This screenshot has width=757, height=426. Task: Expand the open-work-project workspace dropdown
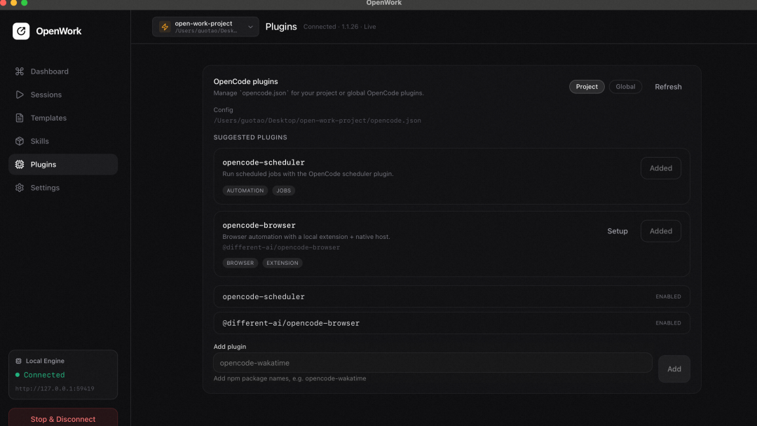(x=250, y=27)
